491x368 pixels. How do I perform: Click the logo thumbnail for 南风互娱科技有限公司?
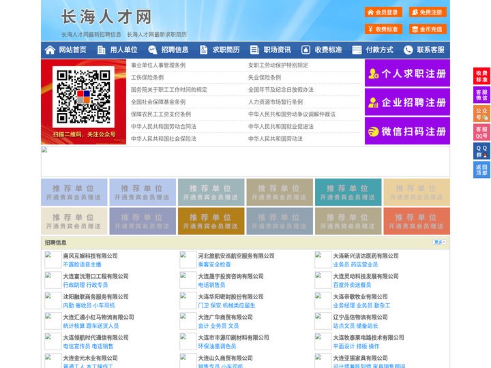(x=53, y=260)
